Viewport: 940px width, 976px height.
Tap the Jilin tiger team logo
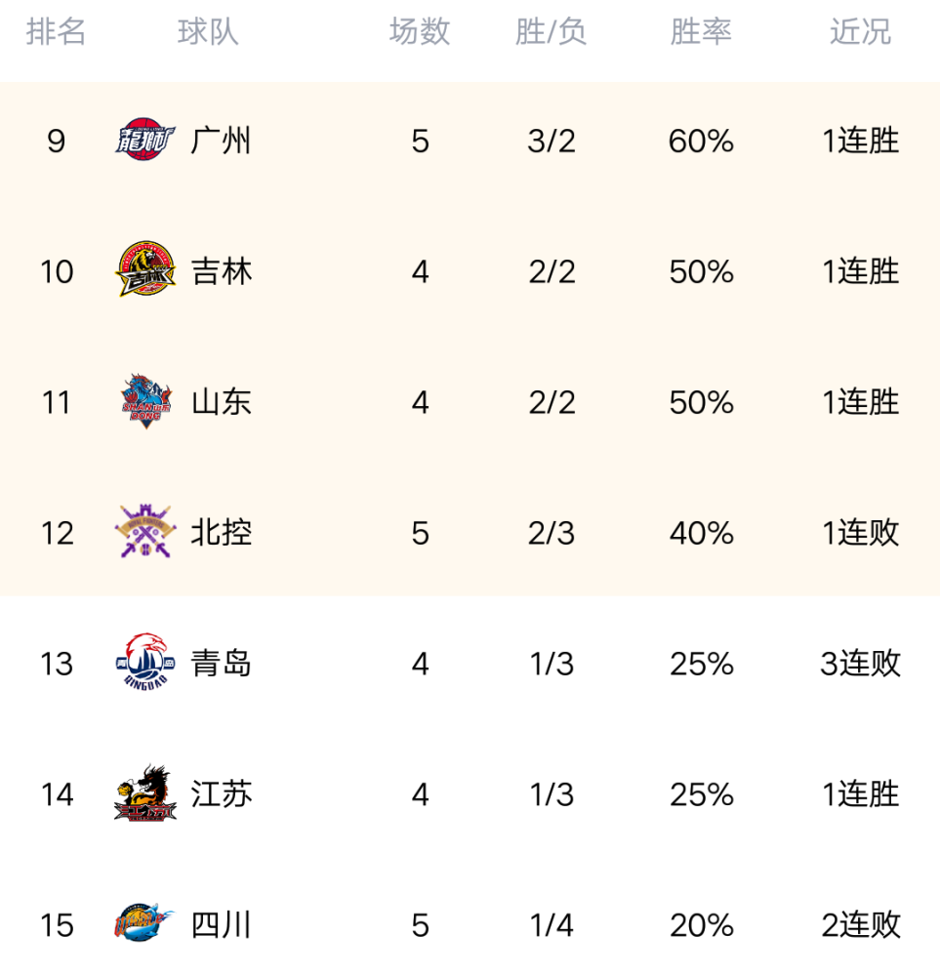145,269
